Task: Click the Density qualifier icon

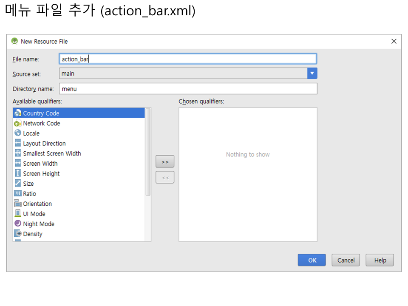Action: click(17, 234)
